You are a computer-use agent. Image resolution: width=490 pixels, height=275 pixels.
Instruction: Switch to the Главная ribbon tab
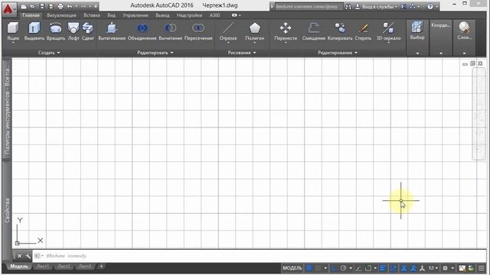pos(31,15)
